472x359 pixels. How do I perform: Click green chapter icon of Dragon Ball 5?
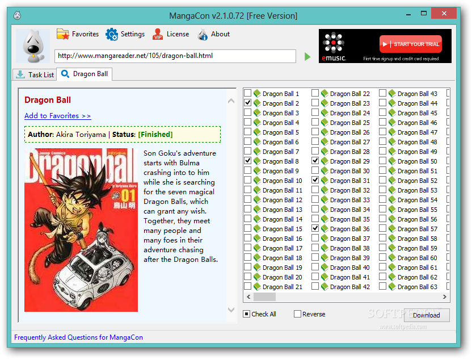pos(257,132)
